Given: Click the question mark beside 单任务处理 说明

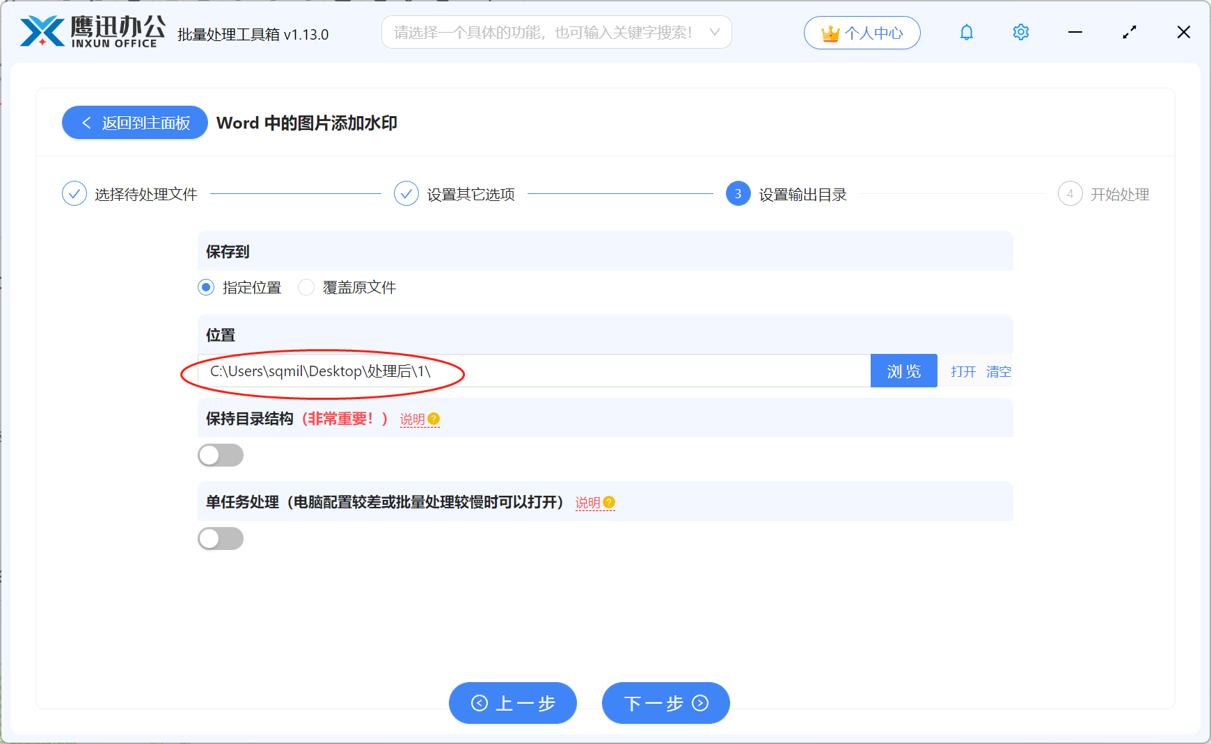Looking at the screenshot, I should coord(610,501).
